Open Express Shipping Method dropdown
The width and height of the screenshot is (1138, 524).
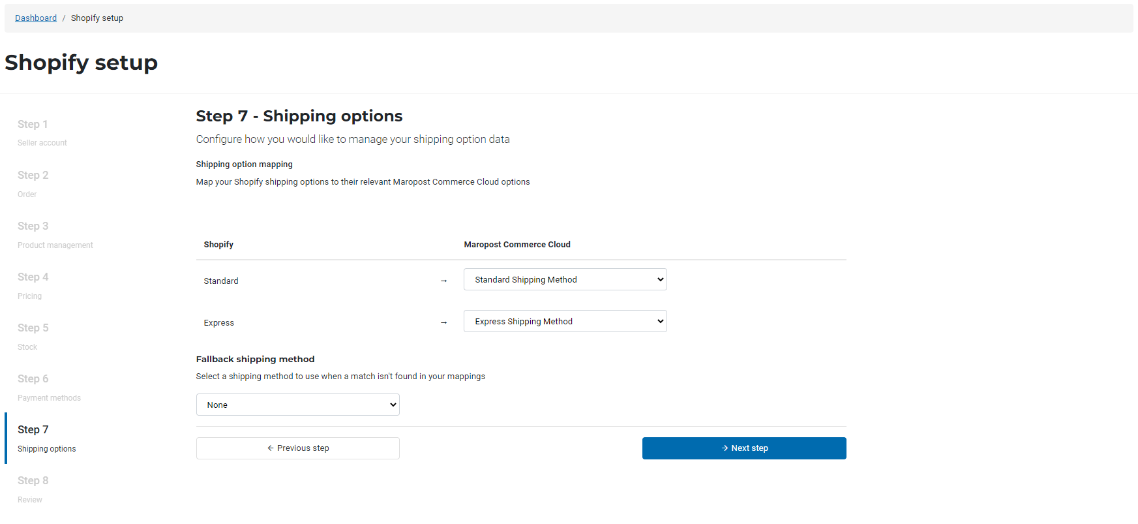565,321
